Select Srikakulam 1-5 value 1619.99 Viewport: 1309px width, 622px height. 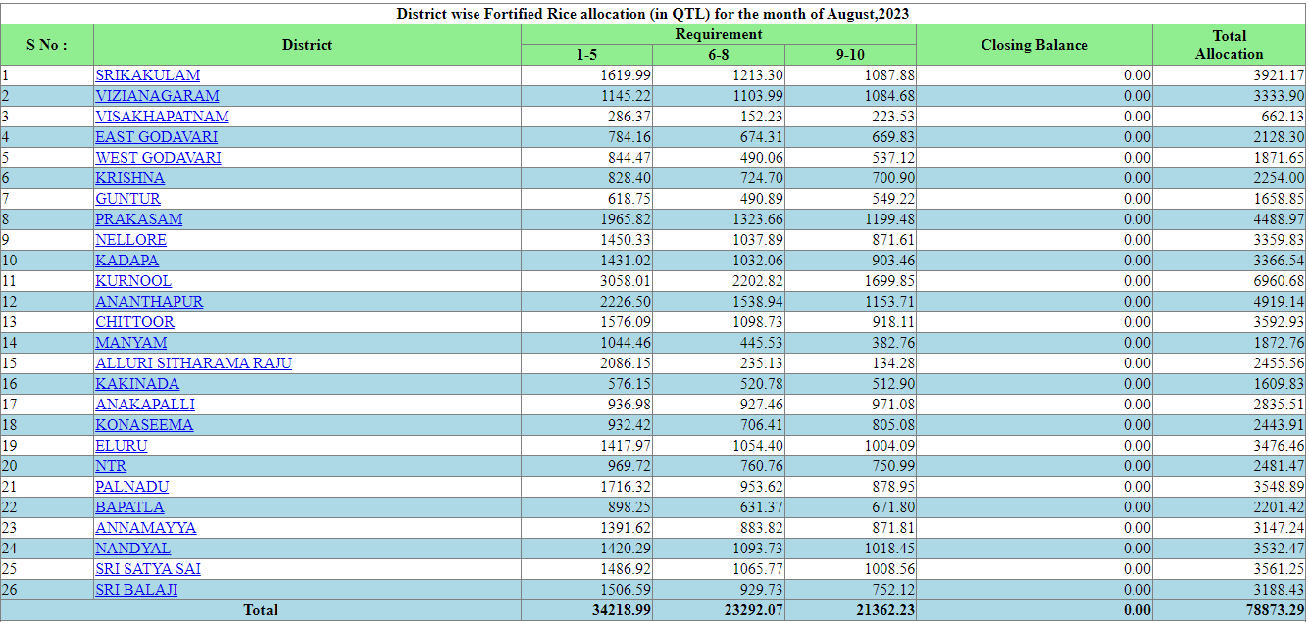[x=626, y=75]
